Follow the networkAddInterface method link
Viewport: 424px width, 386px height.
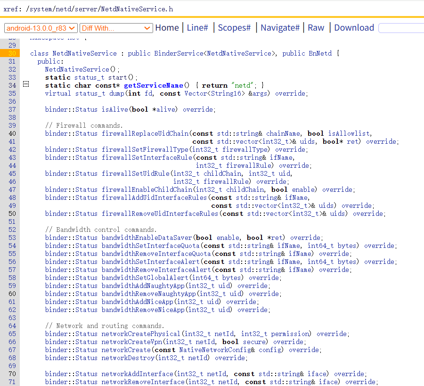tap(138, 374)
